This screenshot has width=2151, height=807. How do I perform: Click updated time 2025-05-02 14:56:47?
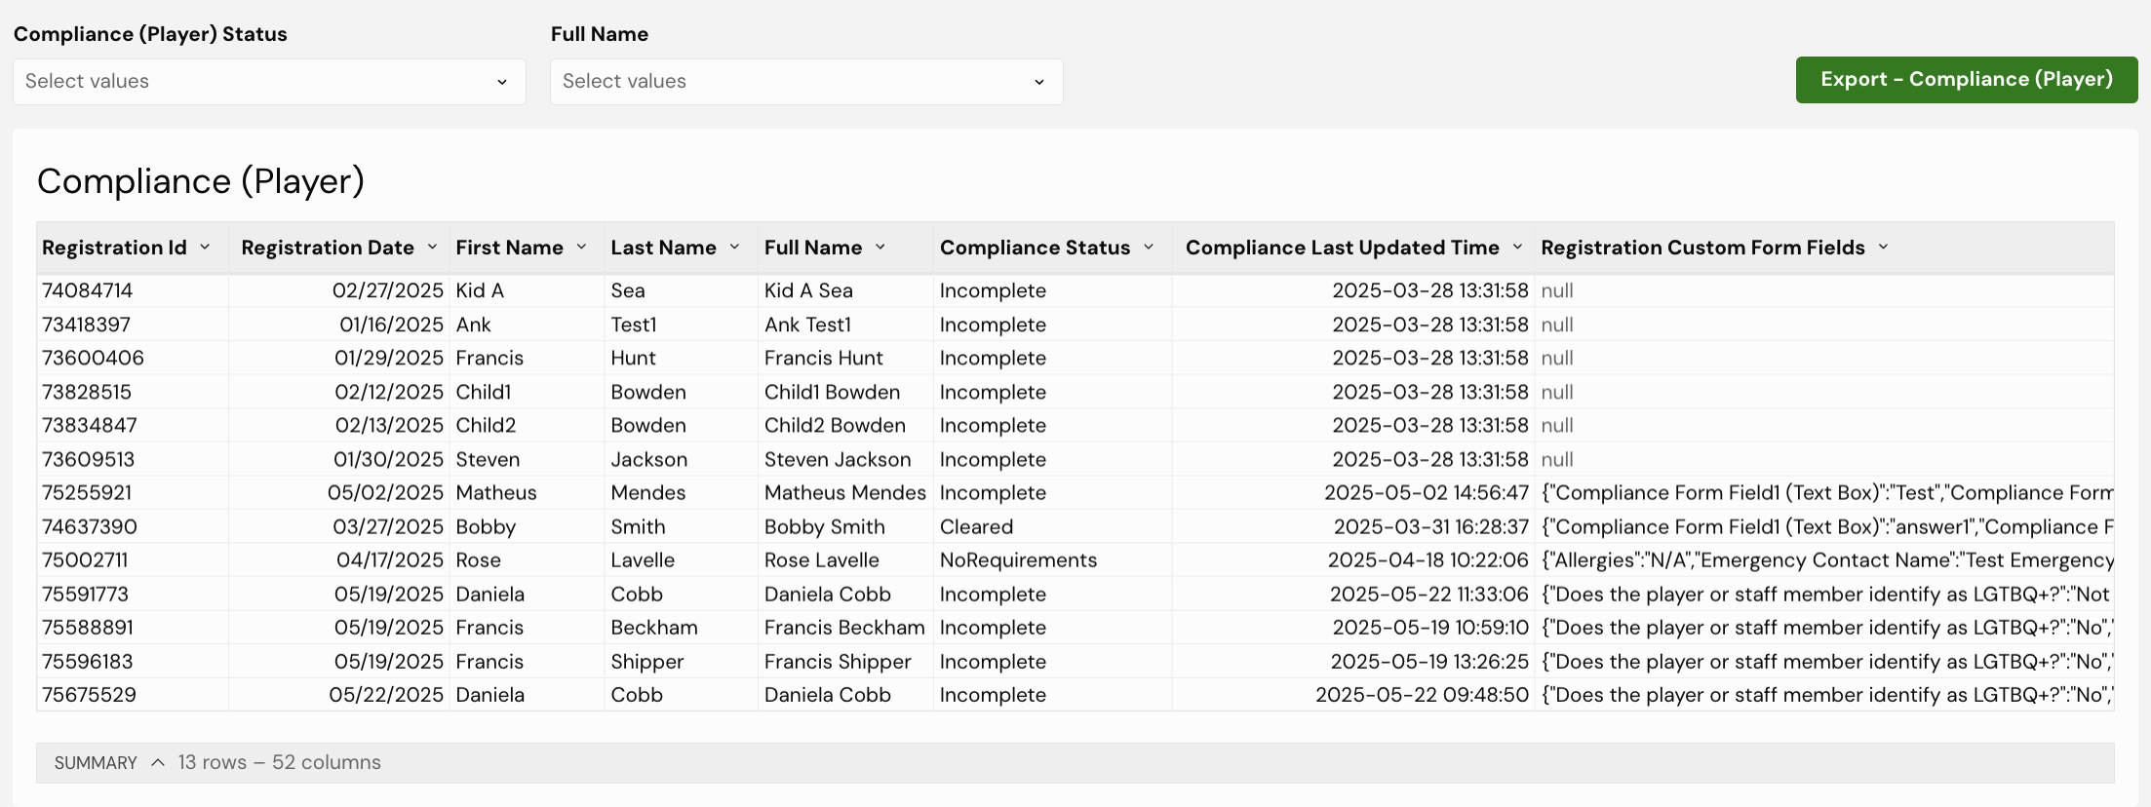click(1427, 493)
